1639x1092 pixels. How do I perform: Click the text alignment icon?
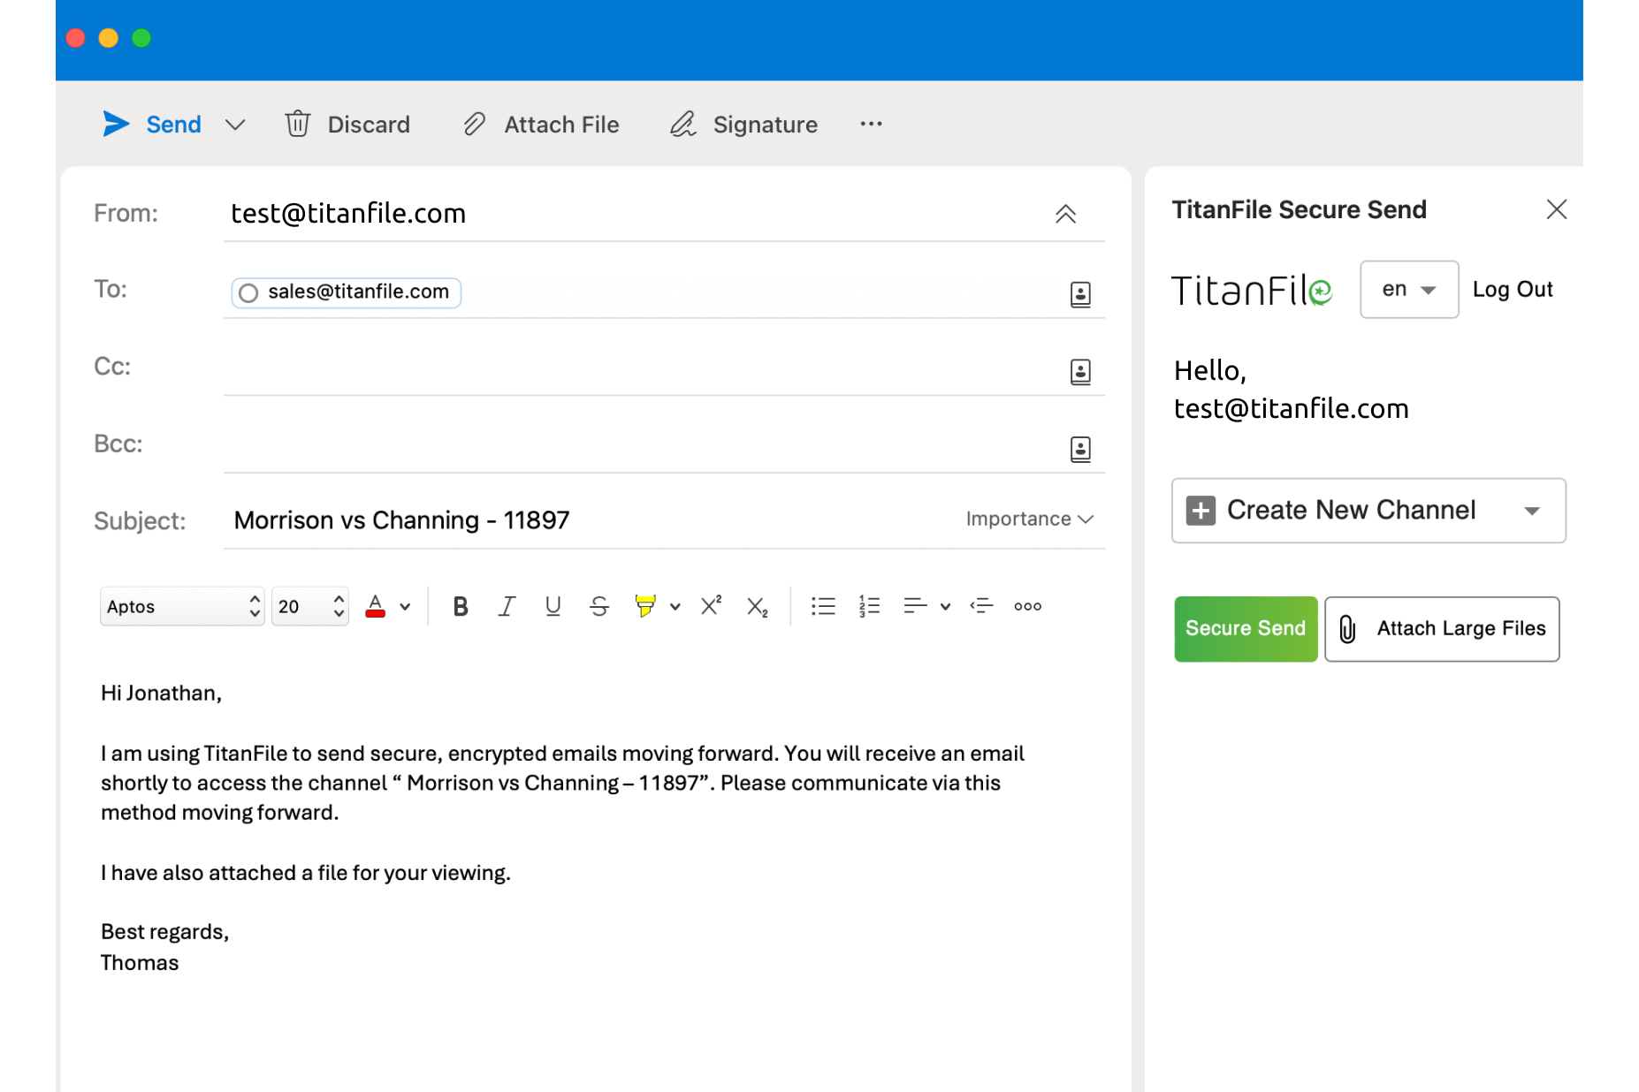pyautogui.click(x=915, y=606)
